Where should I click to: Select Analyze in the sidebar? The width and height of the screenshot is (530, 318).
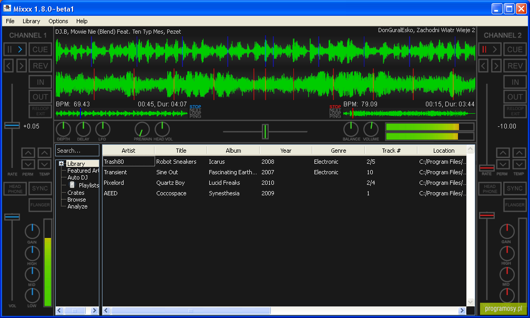(x=77, y=206)
